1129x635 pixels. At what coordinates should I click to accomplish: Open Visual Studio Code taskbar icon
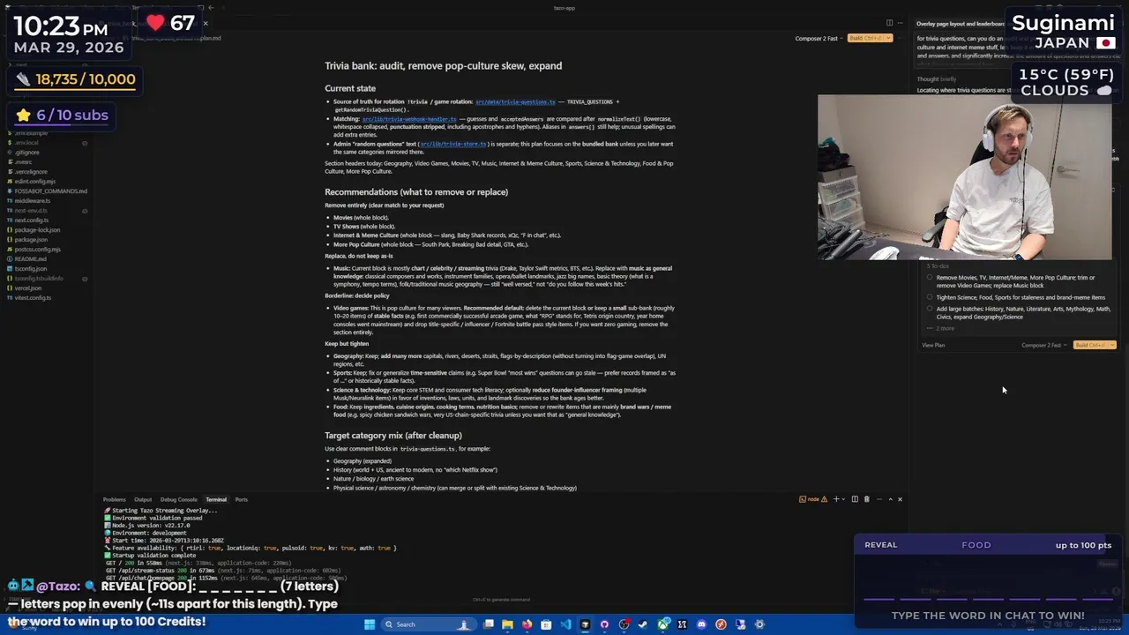coord(565,624)
